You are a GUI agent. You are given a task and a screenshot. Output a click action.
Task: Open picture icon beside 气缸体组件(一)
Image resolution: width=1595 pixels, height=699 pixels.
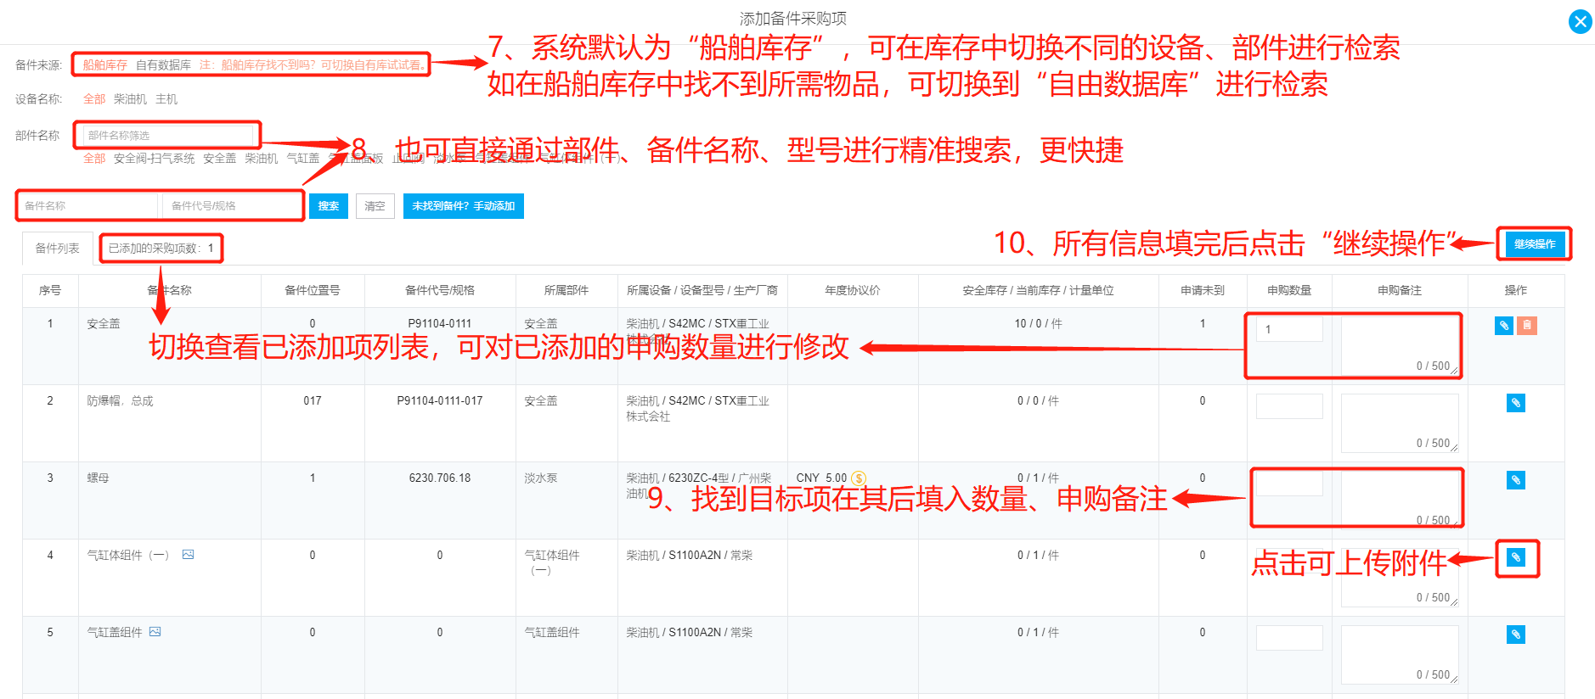pyautogui.click(x=189, y=555)
